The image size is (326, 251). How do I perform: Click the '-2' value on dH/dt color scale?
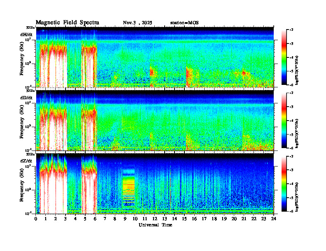tap(291, 30)
